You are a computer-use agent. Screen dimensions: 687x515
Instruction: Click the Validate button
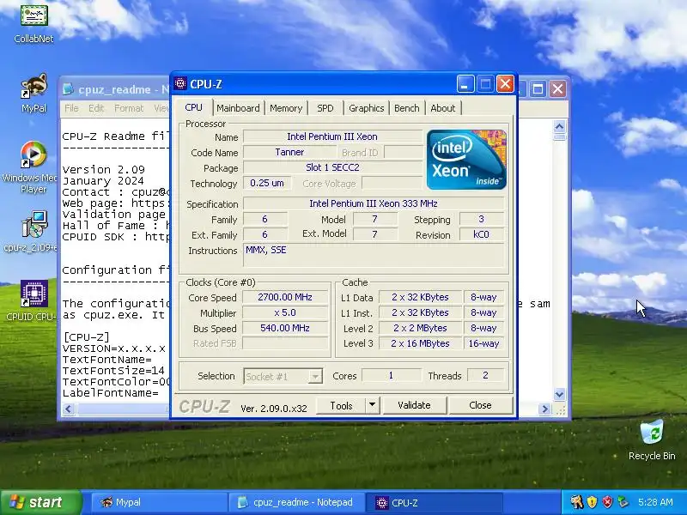click(x=415, y=405)
